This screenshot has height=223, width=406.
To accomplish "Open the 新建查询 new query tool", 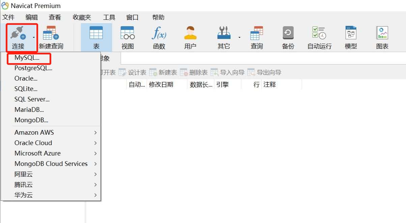I will [51, 37].
